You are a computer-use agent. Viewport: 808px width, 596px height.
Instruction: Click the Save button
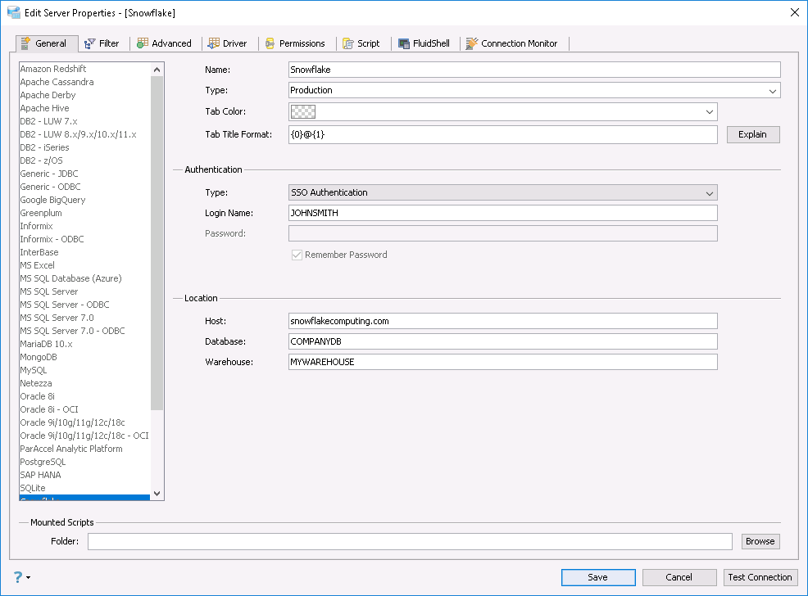(x=597, y=577)
